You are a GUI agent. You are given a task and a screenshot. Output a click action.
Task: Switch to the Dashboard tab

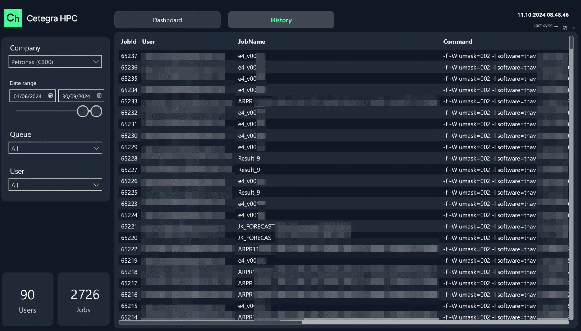[167, 20]
